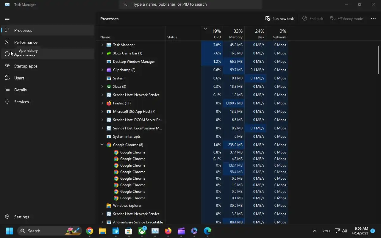381x238 pixels.
Task: Click the search processes input field
Action: 190,4
